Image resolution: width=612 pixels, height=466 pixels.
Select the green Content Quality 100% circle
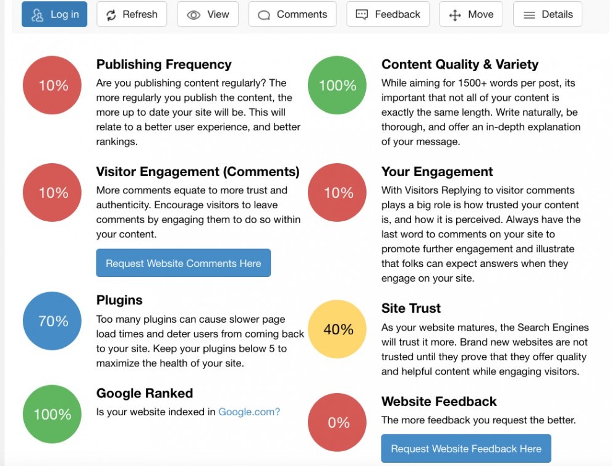338,85
